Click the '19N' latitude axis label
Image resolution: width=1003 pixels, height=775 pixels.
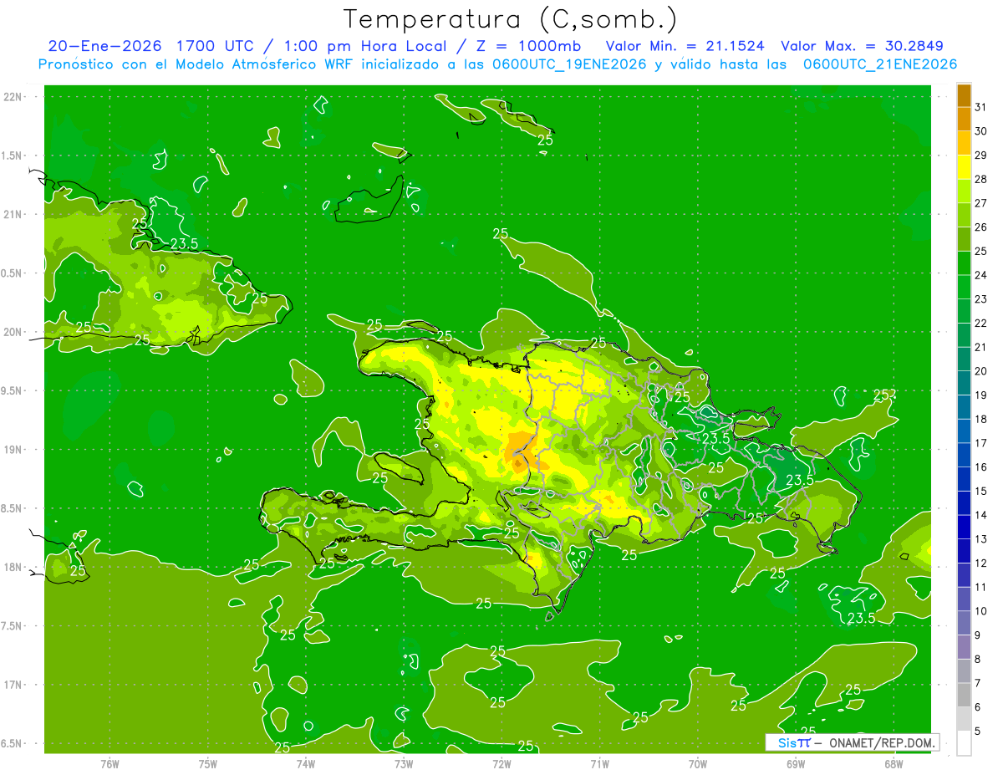13,450
